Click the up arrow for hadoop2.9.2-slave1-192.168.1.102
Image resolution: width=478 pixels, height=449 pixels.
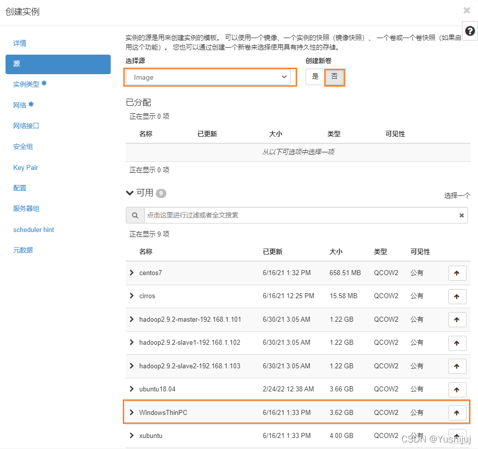(457, 343)
